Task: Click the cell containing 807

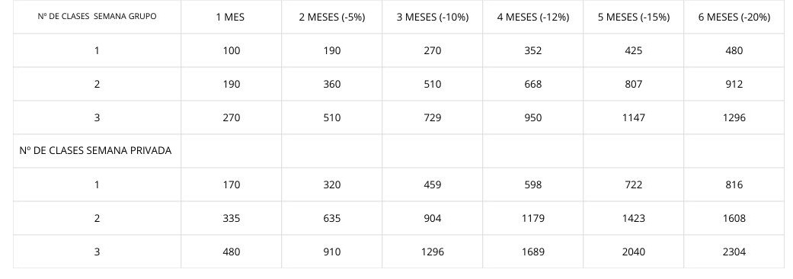Action: click(634, 84)
